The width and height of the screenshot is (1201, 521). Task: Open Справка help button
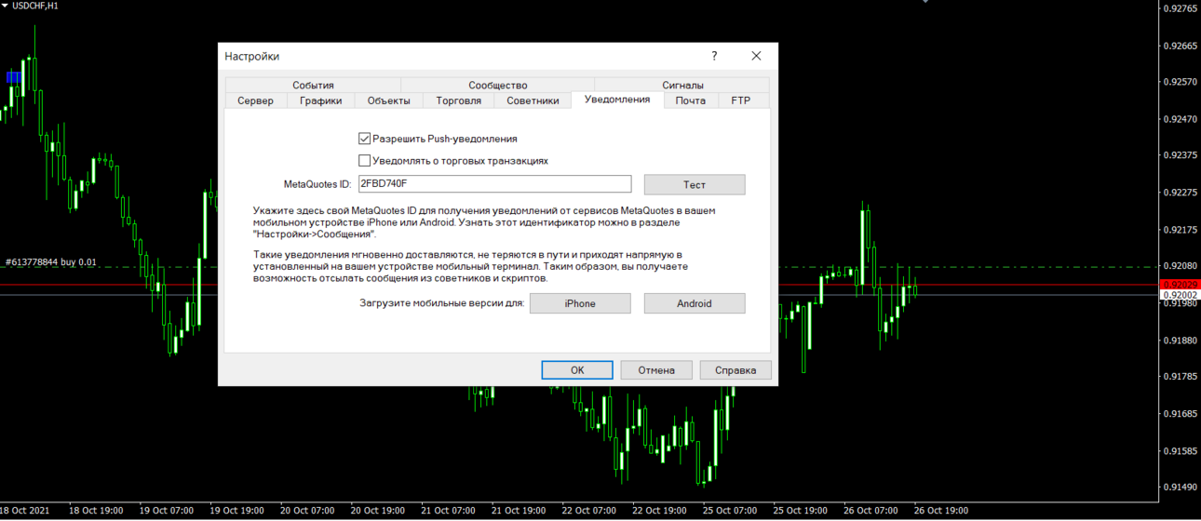[x=735, y=370]
